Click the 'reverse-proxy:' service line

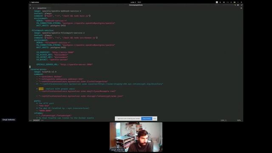tap(39, 69)
